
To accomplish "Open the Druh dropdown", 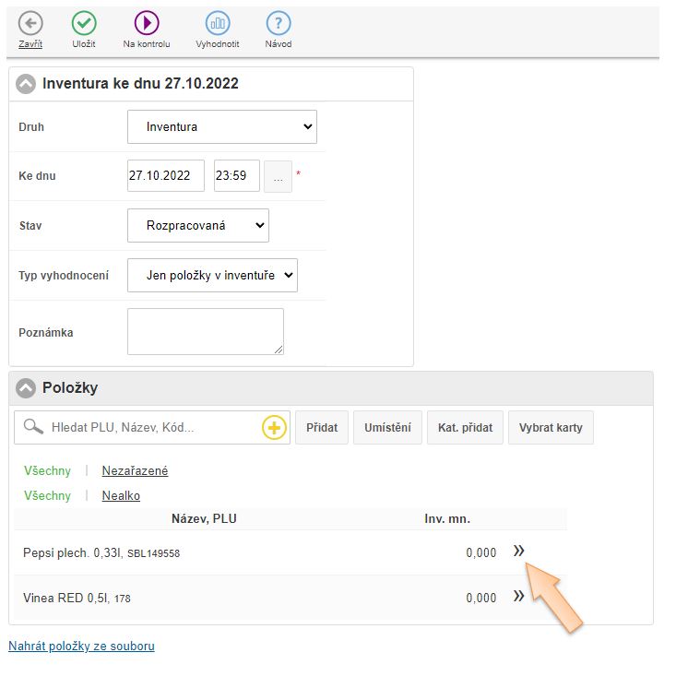I will pyautogui.click(x=221, y=127).
